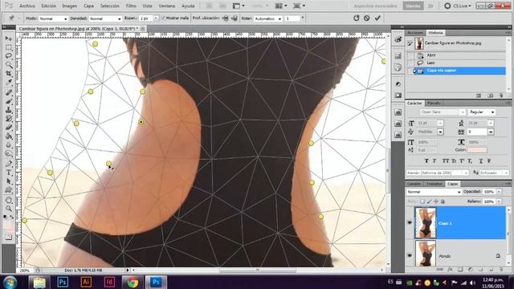Select the Blur tool

(9, 145)
